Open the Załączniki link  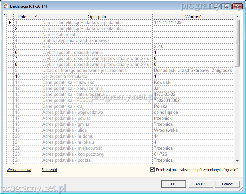[49, 170]
